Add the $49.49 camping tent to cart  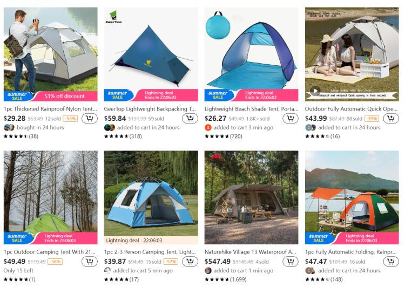pyautogui.click(x=89, y=262)
